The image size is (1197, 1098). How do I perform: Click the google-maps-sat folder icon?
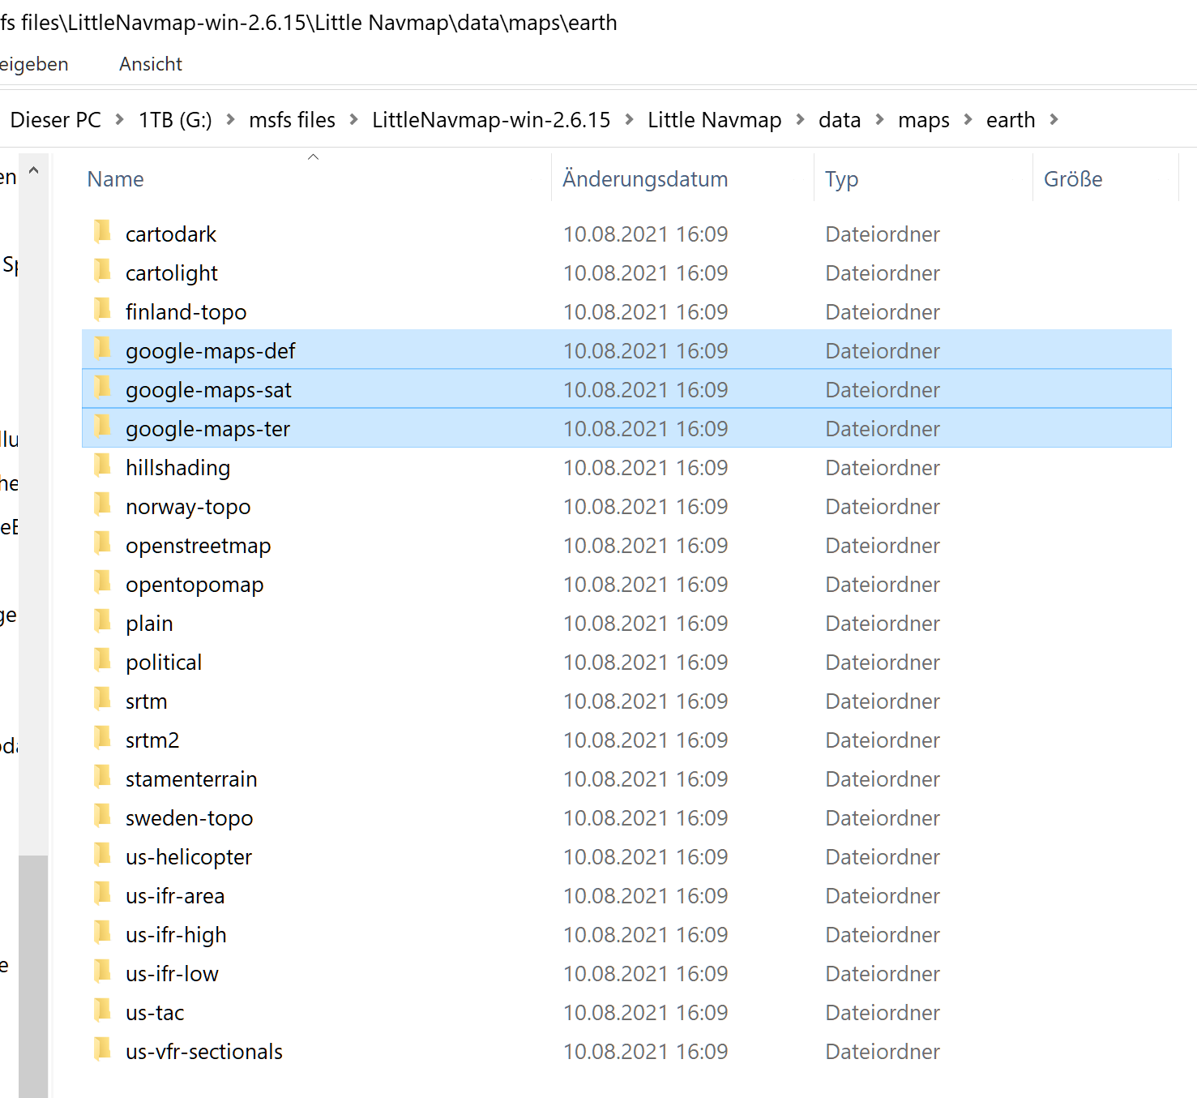click(102, 388)
